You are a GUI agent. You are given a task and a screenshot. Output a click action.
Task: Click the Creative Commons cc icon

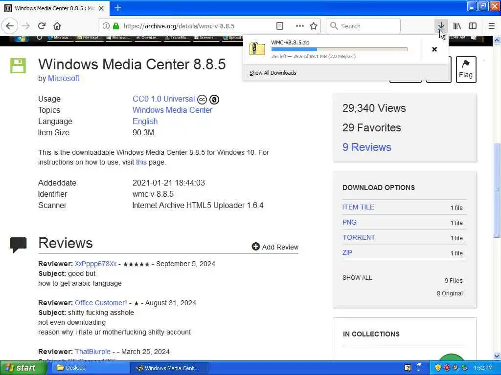click(x=202, y=100)
